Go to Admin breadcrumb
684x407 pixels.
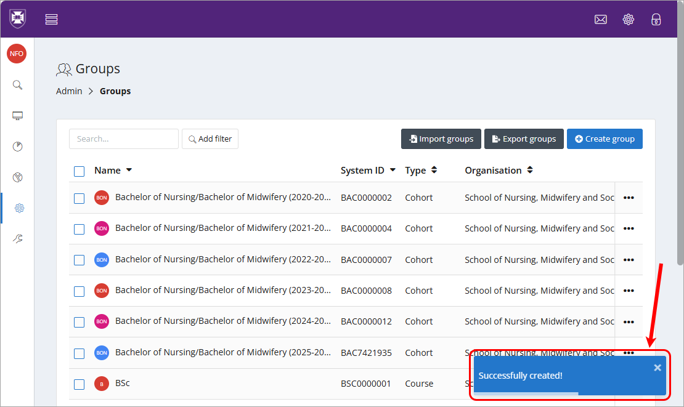click(x=69, y=91)
